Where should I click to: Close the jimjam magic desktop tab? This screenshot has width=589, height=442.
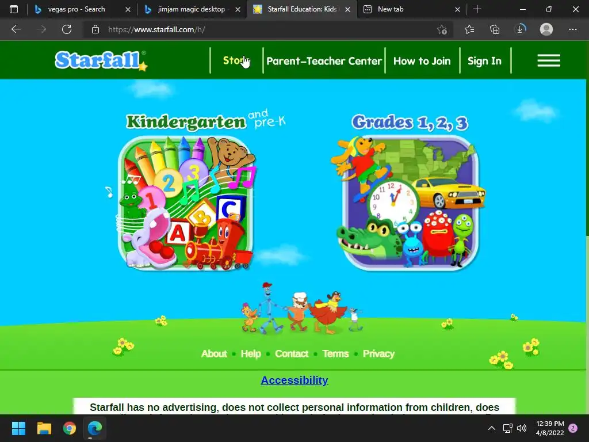click(238, 9)
